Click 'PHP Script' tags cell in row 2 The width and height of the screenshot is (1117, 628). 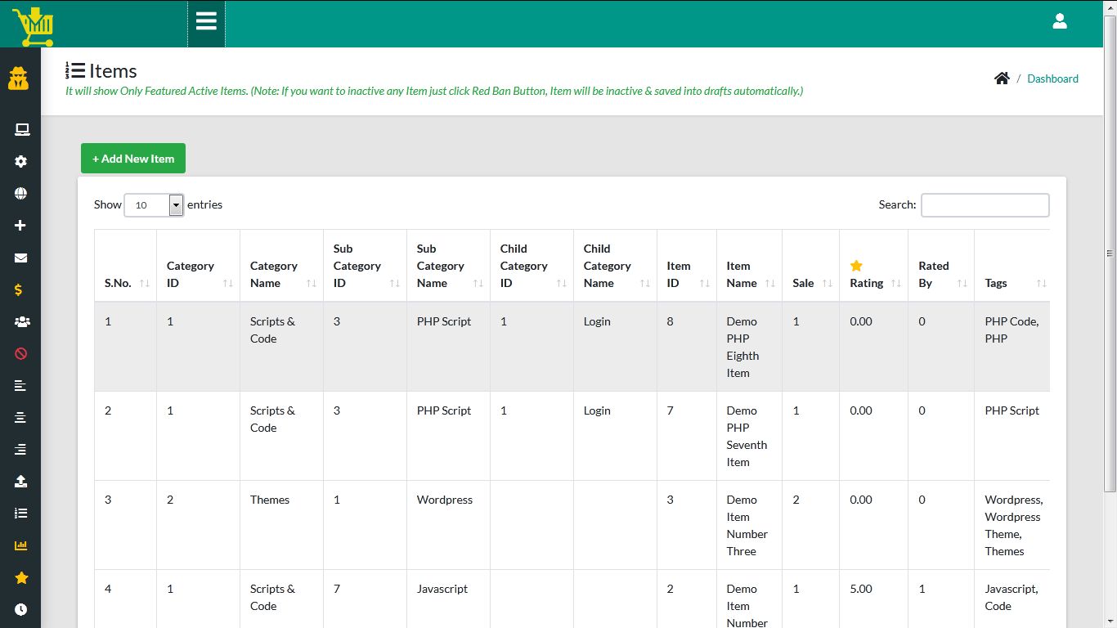[x=1012, y=436]
